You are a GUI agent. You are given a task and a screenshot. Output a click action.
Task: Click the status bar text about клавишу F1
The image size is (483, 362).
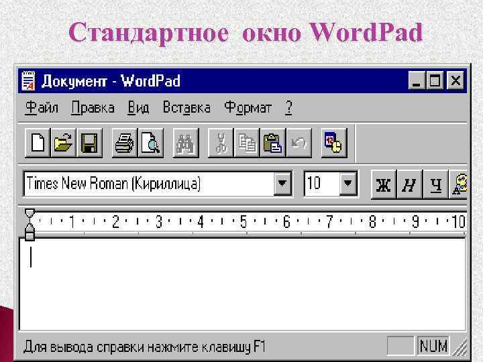click(x=144, y=347)
